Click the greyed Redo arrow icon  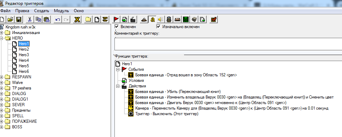tap(66, 19)
